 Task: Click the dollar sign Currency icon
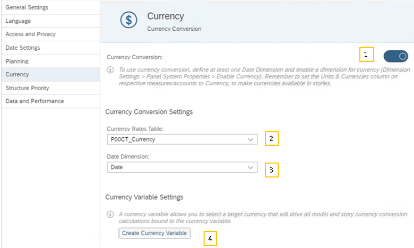click(x=128, y=20)
